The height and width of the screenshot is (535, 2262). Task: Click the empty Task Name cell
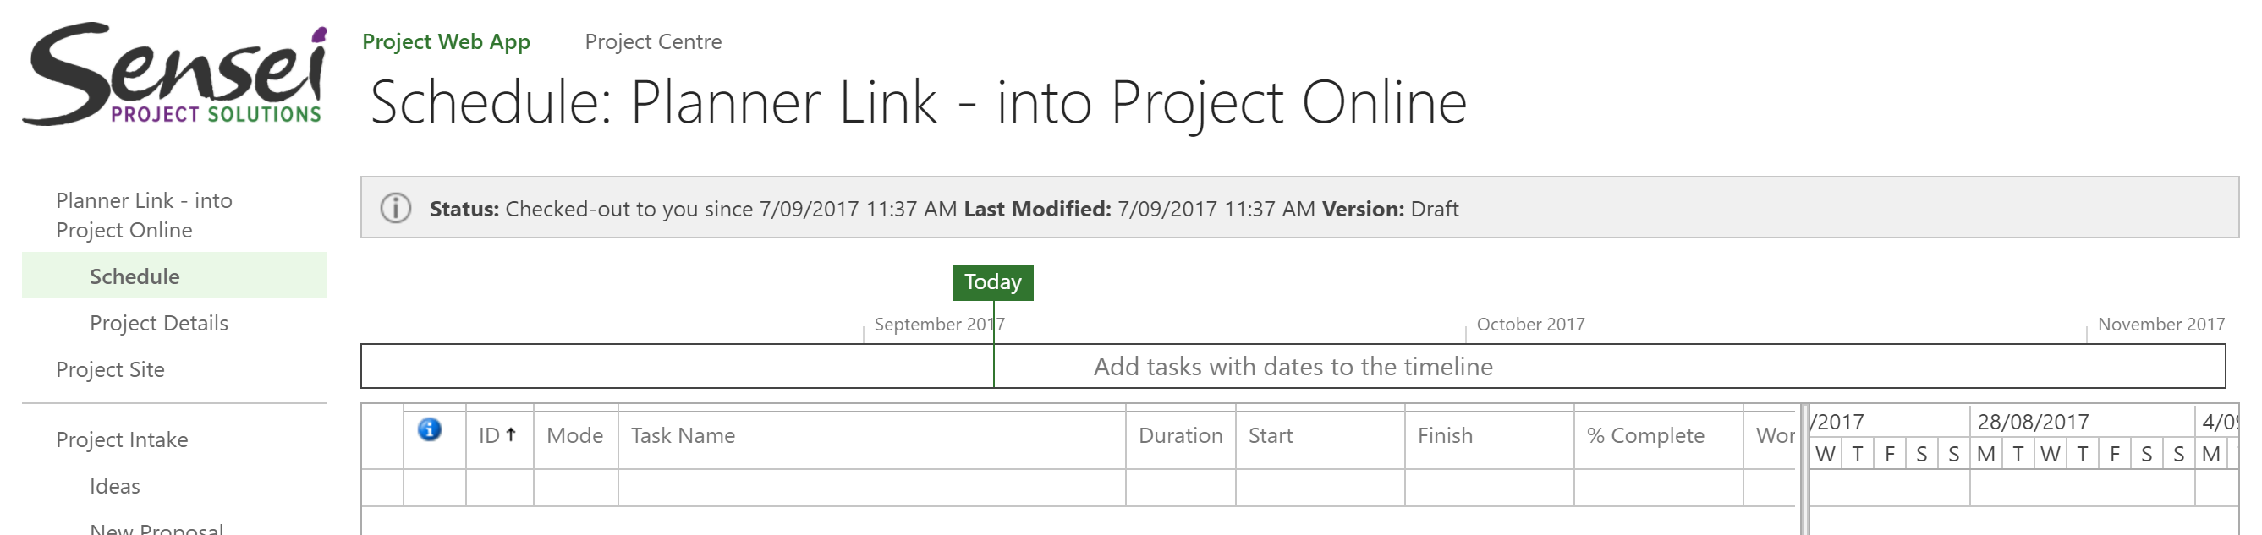click(x=872, y=488)
